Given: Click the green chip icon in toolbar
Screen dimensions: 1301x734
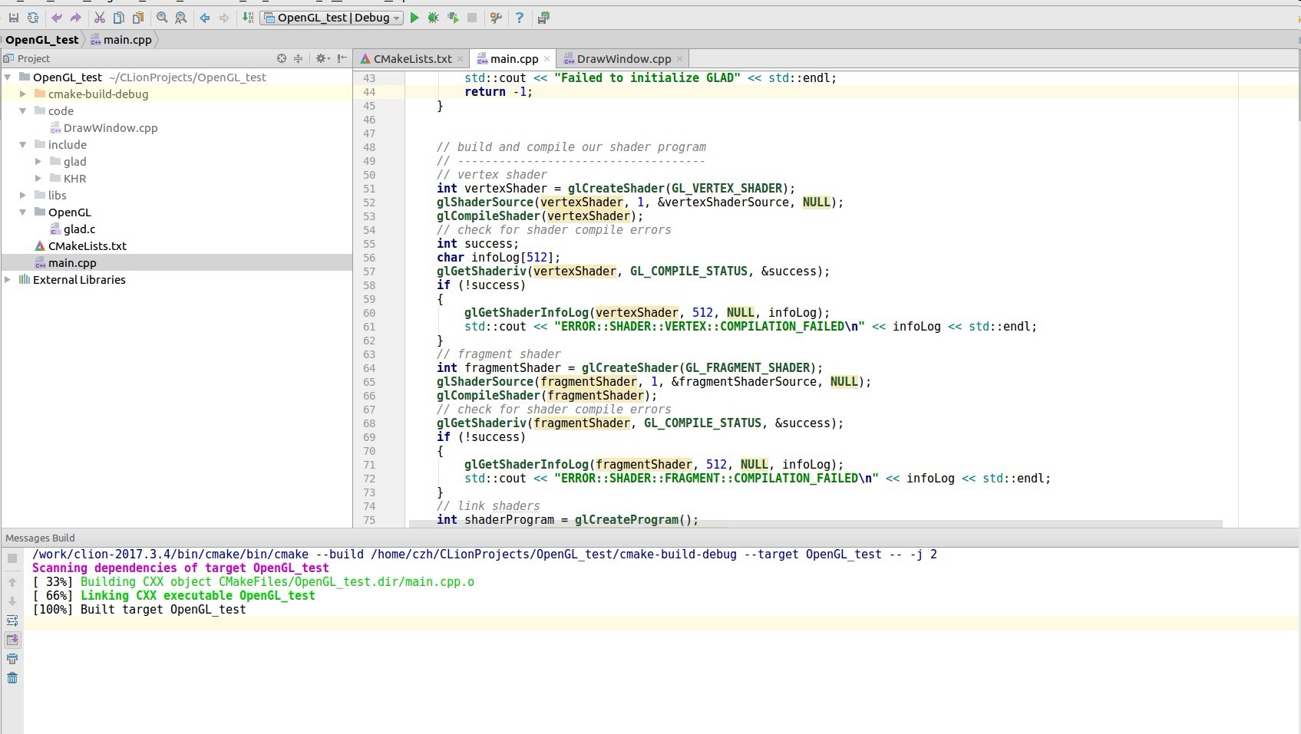Looking at the screenshot, I should pos(543,18).
